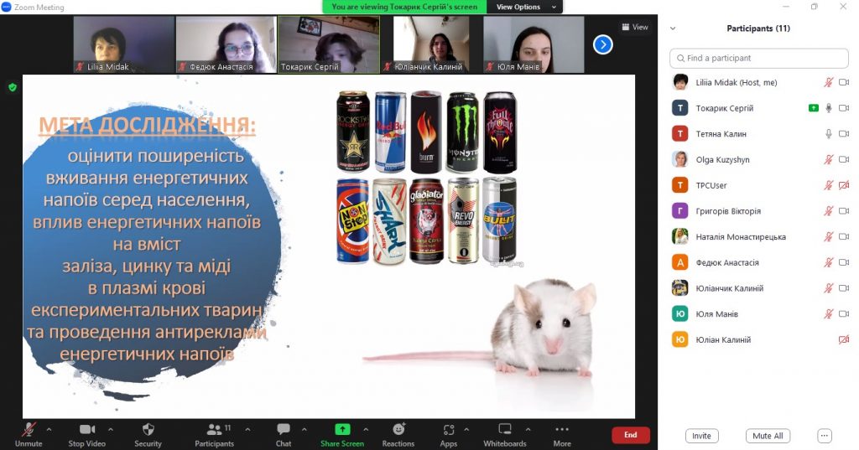The height and width of the screenshot is (450, 859).
Task: Show next video thumbnails with blue arrow
Action: (x=602, y=44)
